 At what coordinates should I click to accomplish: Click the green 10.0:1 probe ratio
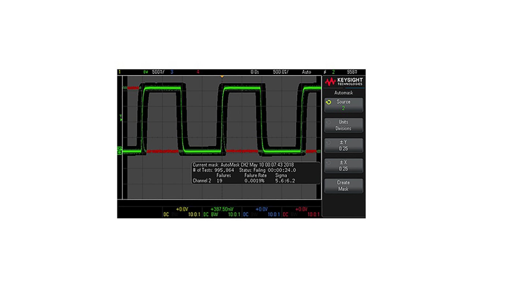(x=234, y=214)
